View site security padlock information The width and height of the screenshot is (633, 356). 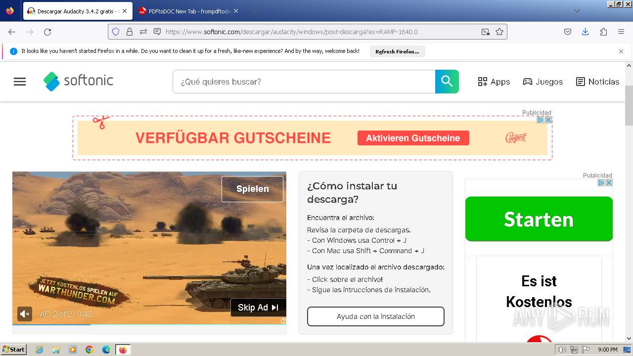[130, 32]
